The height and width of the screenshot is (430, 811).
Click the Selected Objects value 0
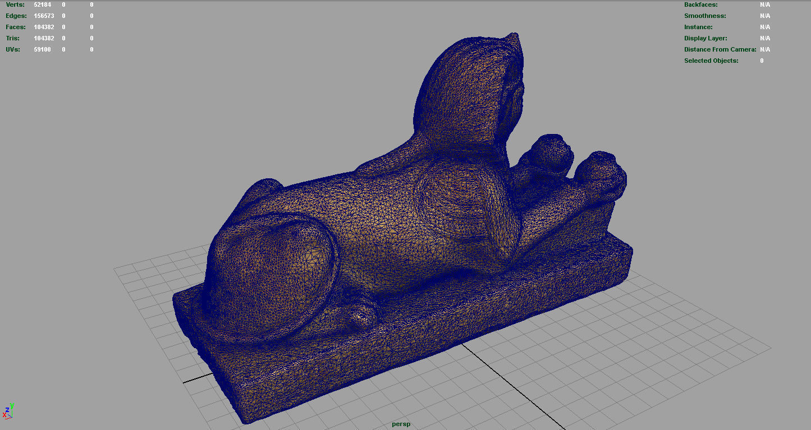[762, 61]
